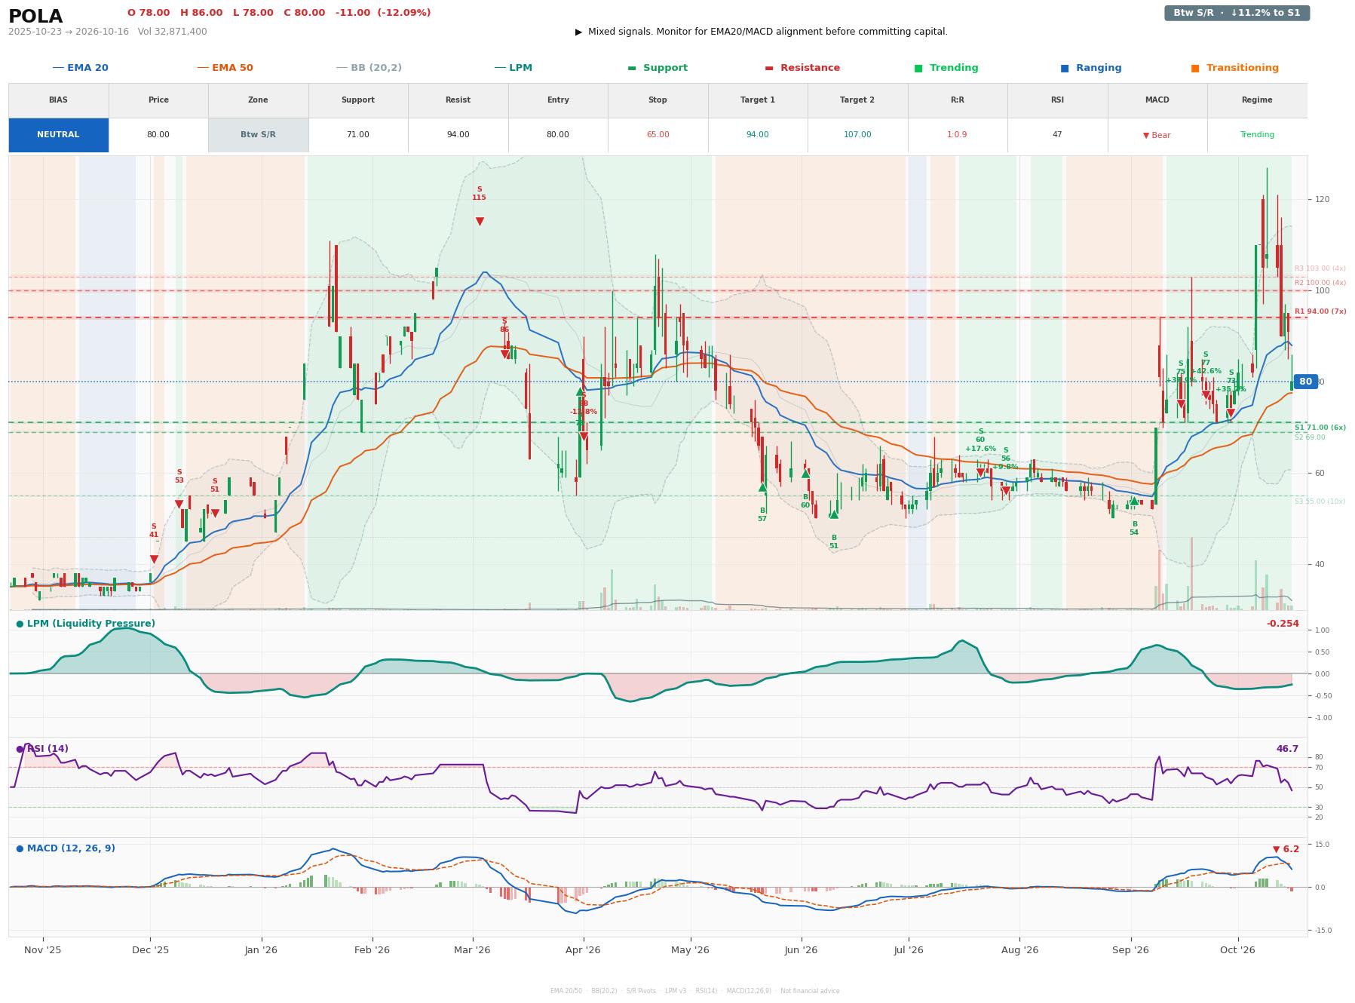Click the S 51 sell signal arrow

point(215,514)
